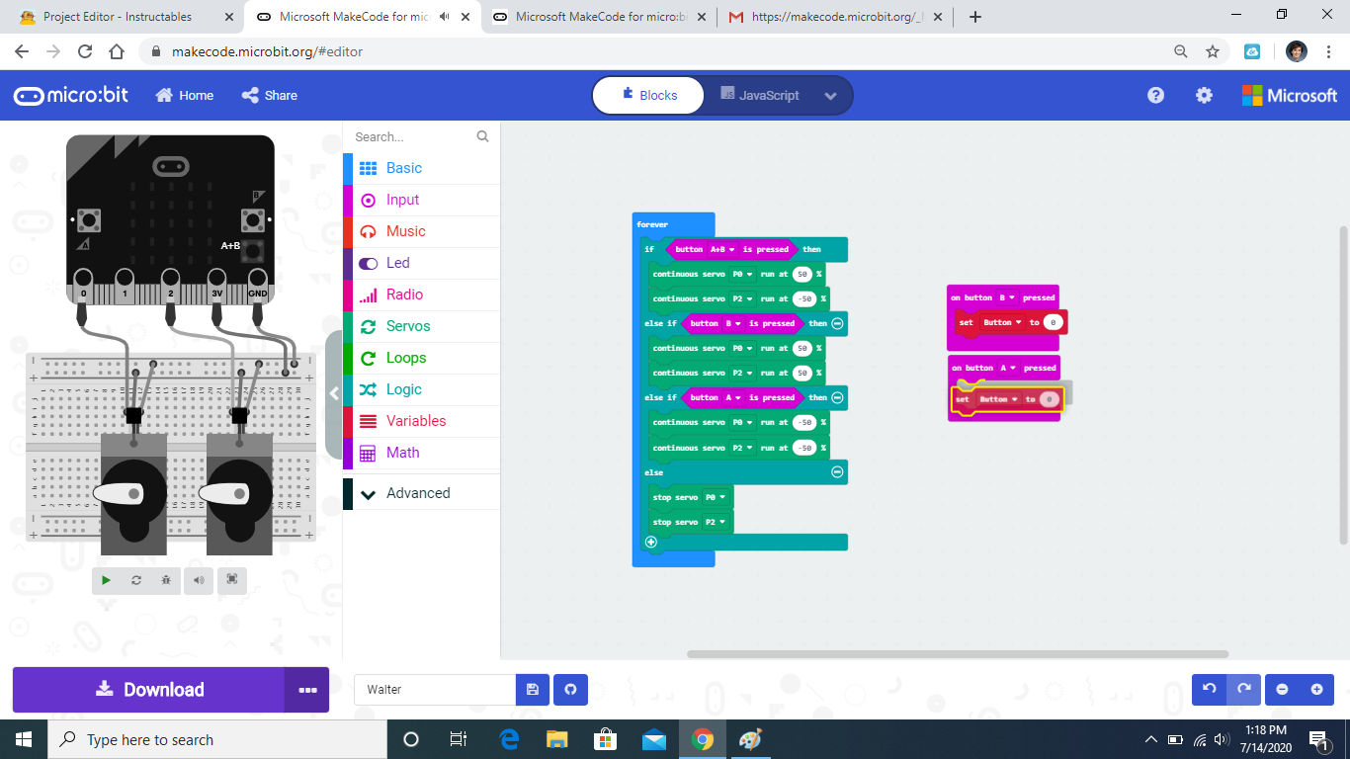Bookmark this page with the star icon
This screenshot has width=1350, height=759.
pos(1213,51)
